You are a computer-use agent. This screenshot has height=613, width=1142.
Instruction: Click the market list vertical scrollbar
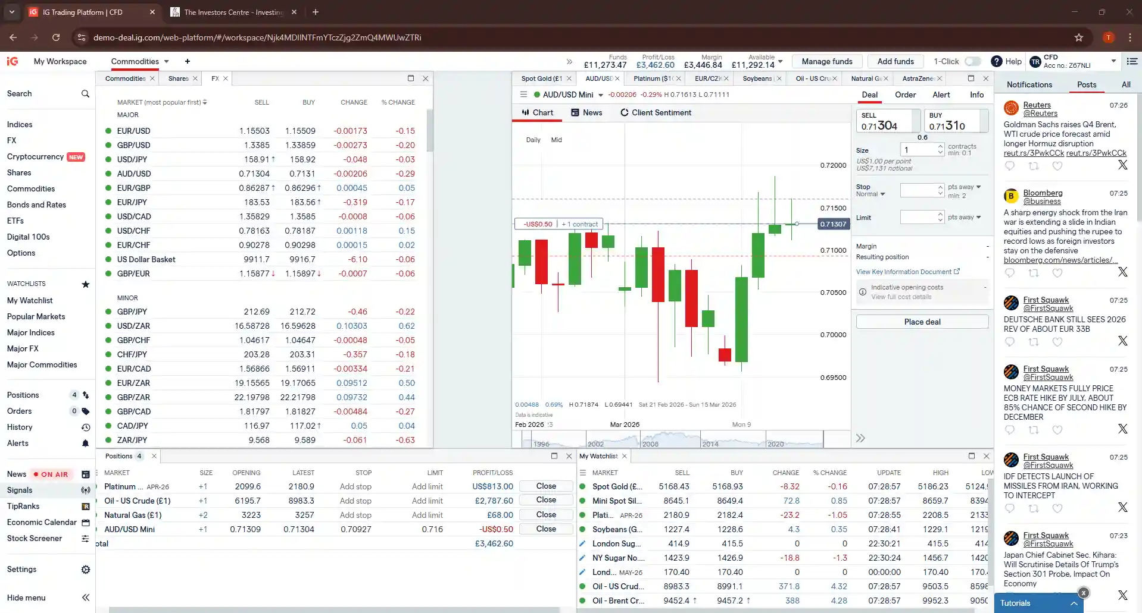(430, 130)
